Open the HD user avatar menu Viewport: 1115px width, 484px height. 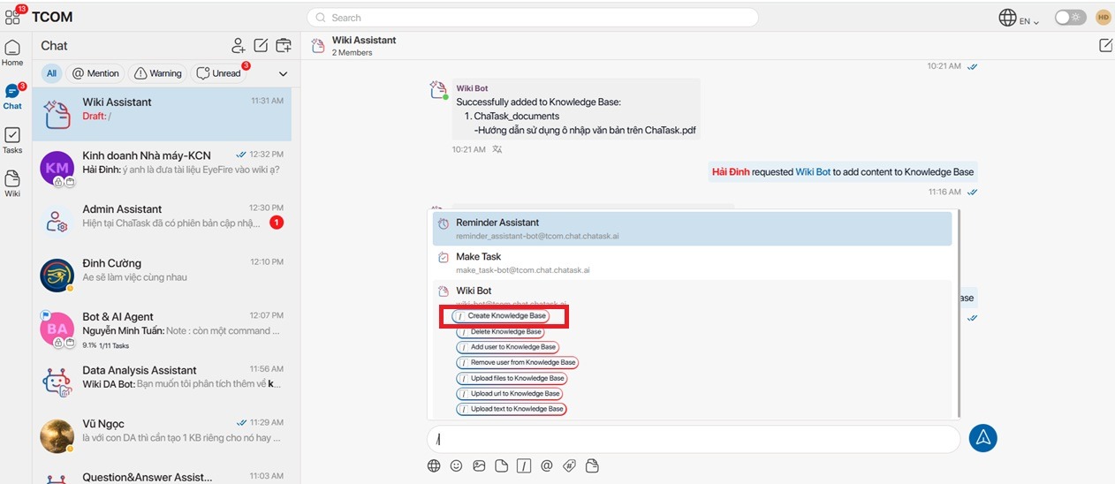(1103, 18)
